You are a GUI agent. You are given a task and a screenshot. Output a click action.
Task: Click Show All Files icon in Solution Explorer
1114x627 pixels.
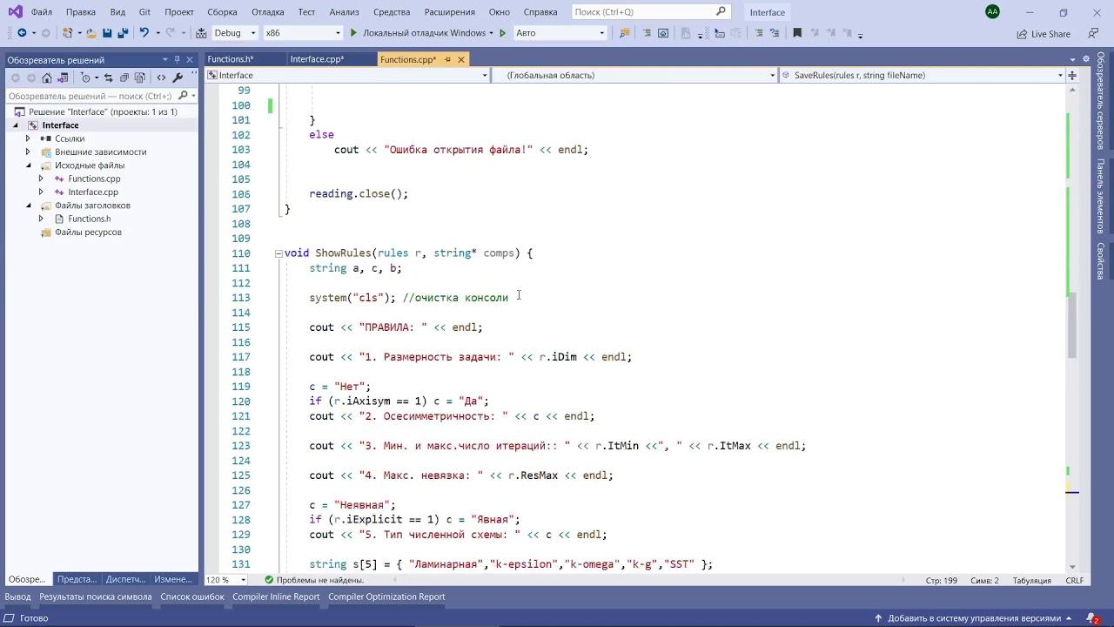139,78
